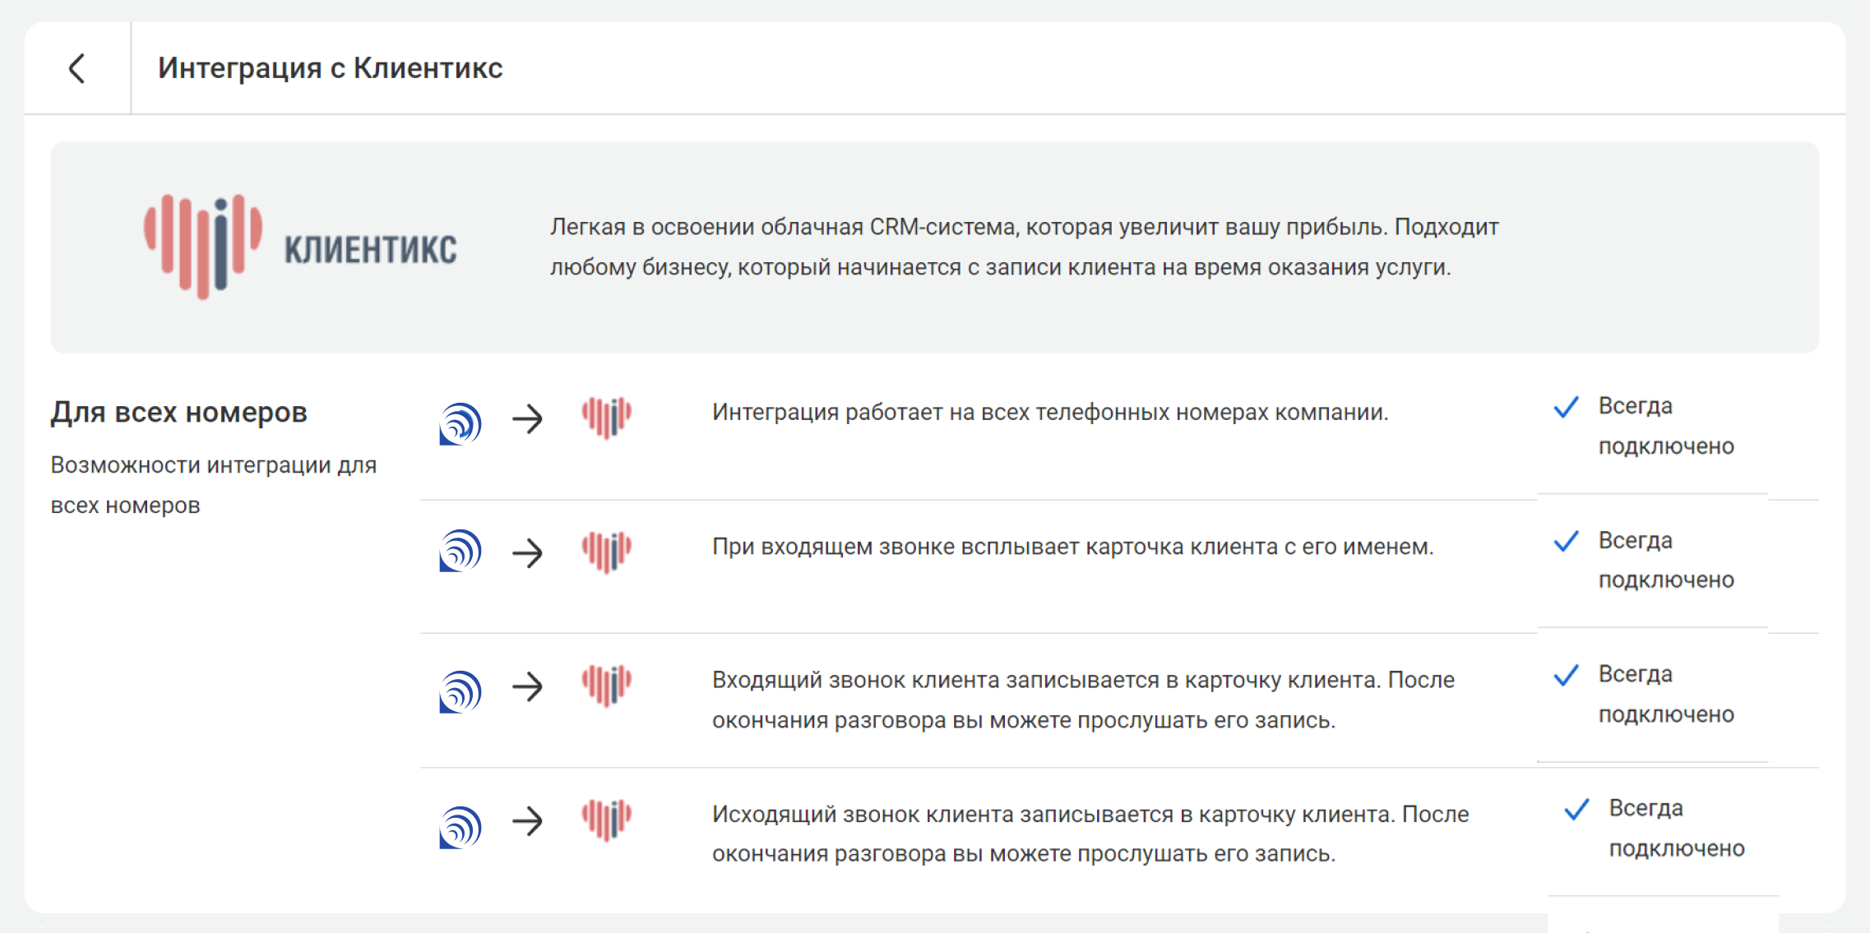Screen dimensions: 1870x933
Task: Click telephony swirl icon in incoming-call card row
Action: pyautogui.click(x=461, y=550)
